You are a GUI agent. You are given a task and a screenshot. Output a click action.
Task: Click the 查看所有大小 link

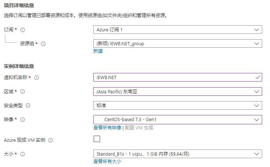pos(107,161)
